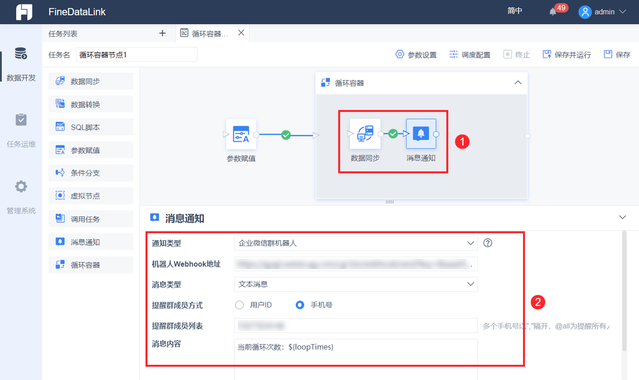Select the 虚拟节点 node in the palette
The width and height of the screenshot is (639, 380).
[x=91, y=196]
